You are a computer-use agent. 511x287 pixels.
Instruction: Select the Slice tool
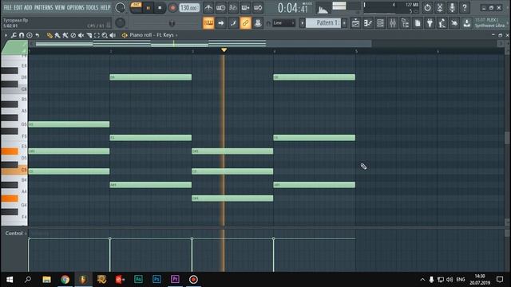(89, 35)
